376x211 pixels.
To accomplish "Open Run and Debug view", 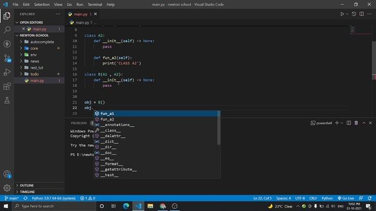I will click(x=7, y=72).
